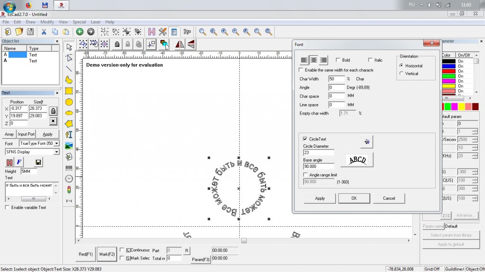Click the Circle Diameter input field
The image size is (485, 272).
[x=318, y=153]
